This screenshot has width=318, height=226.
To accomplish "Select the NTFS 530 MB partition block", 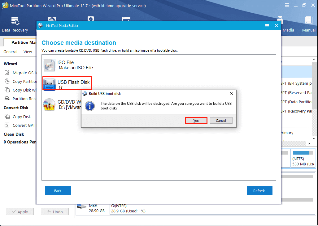I will point(303,158).
